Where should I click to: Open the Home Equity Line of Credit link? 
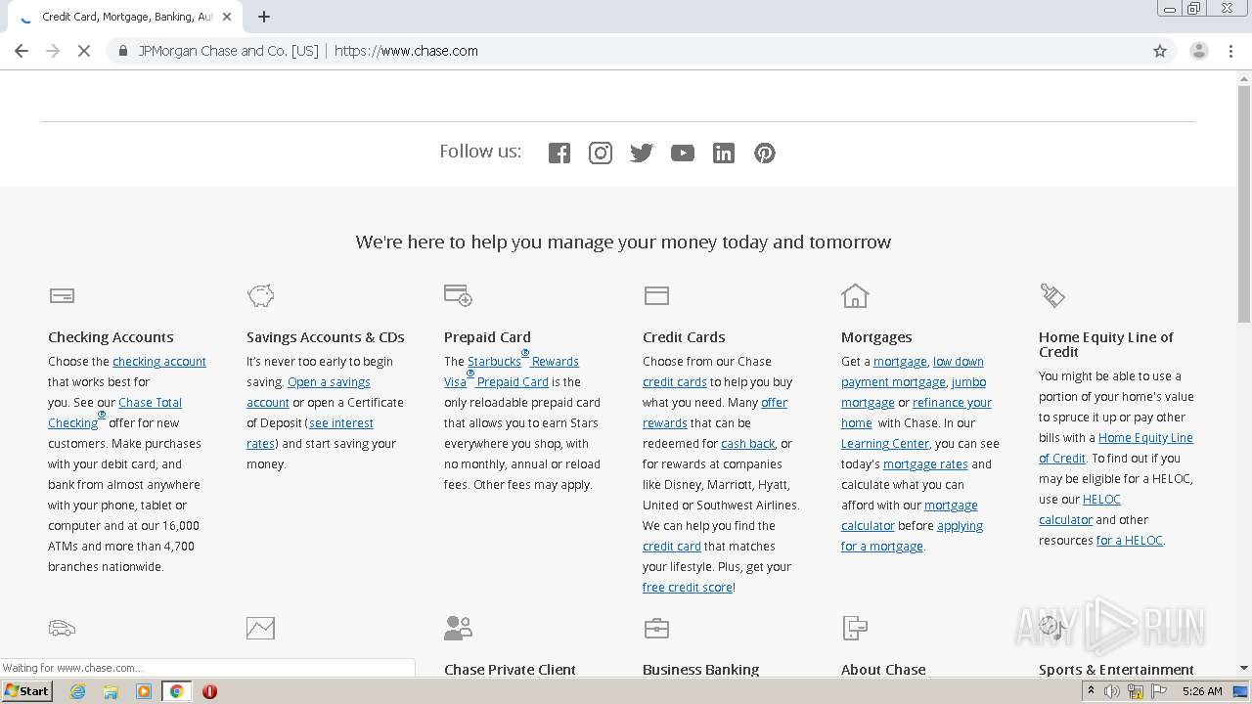(x=1116, y=448)
